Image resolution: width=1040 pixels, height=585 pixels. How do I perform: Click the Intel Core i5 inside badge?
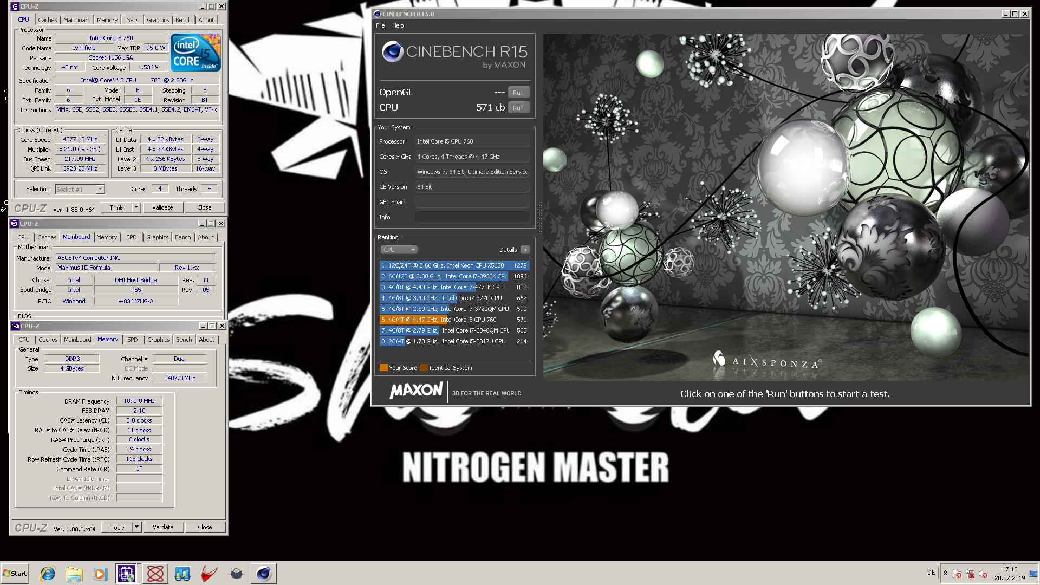tap(196, 53)
